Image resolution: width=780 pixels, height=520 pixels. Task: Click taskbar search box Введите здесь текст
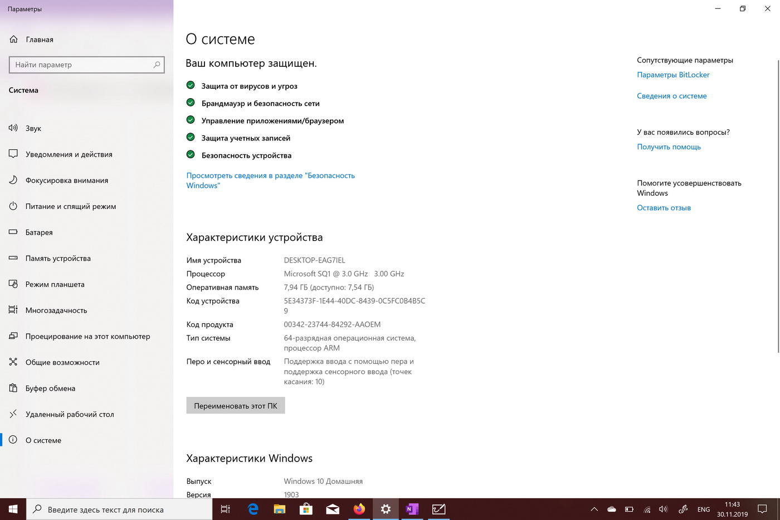(119, 509)
